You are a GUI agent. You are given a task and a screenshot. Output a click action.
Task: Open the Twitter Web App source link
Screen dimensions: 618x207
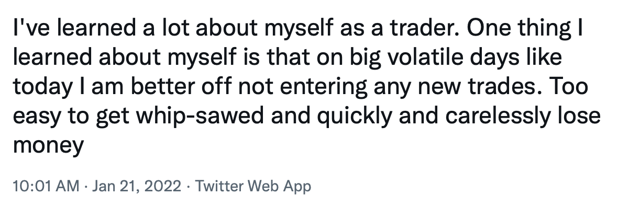pos(253,186)
